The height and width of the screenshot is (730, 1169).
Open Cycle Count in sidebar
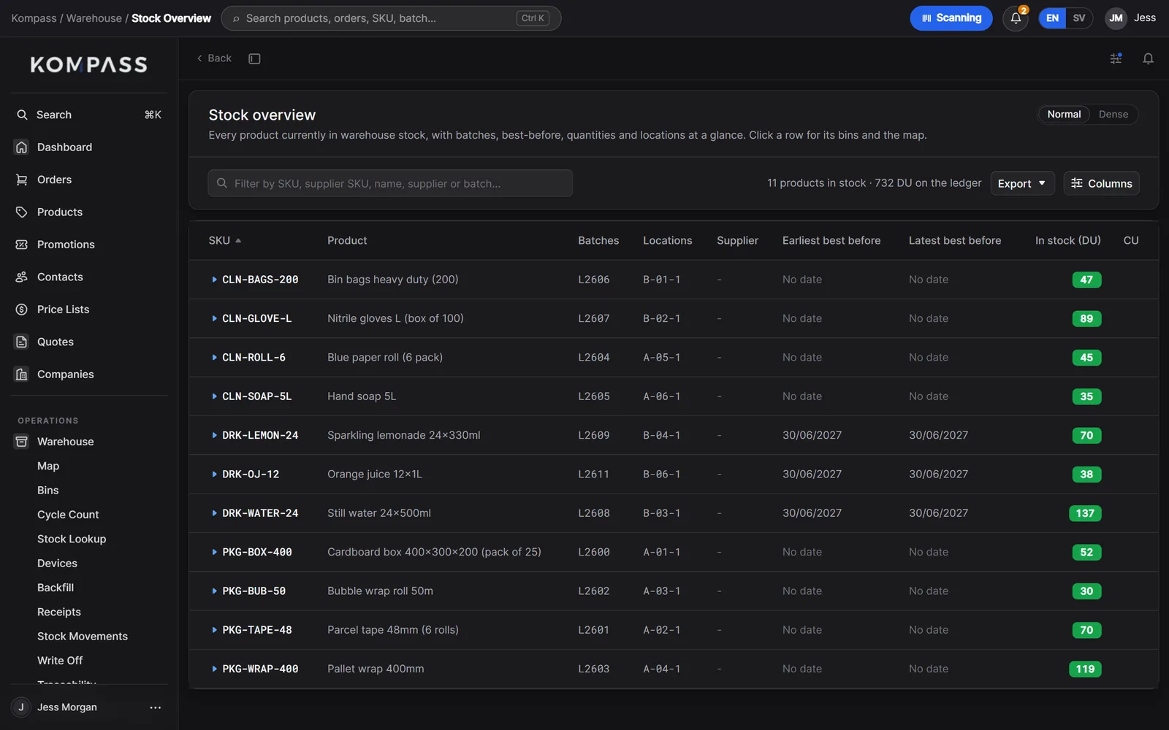pos(68,515)
